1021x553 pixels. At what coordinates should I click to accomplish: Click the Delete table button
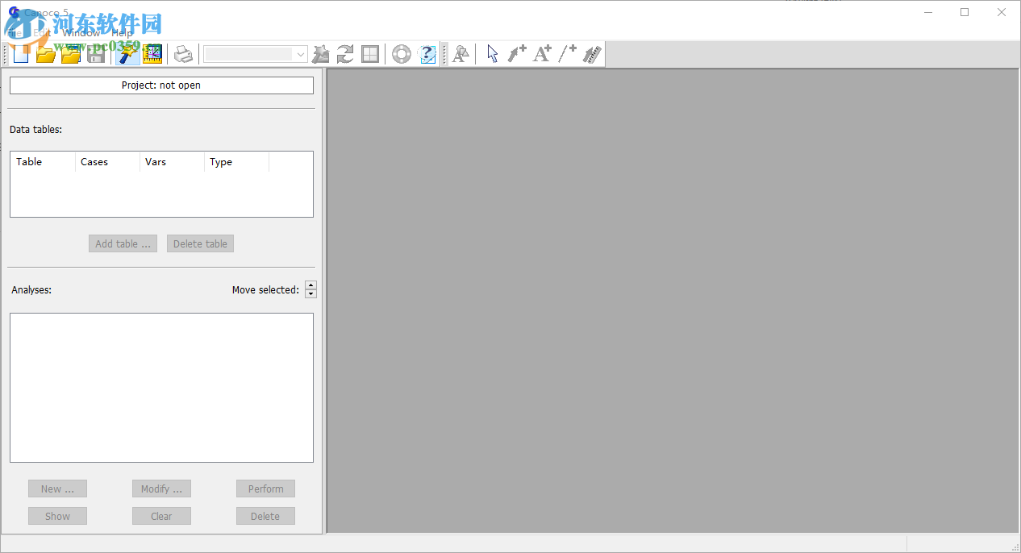[200, 243]
